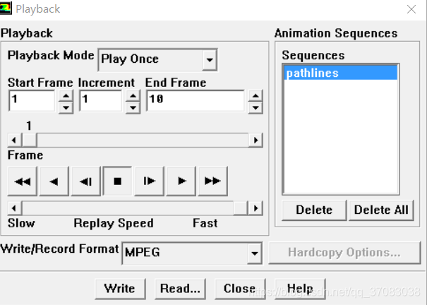Click the stop playback button
This screenshot has width=427, height=305.
point(117,181)
